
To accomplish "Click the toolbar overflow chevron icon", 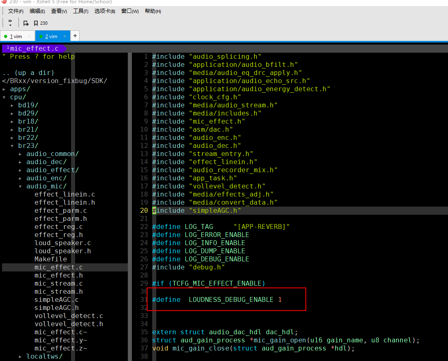I will pos(10,23).
